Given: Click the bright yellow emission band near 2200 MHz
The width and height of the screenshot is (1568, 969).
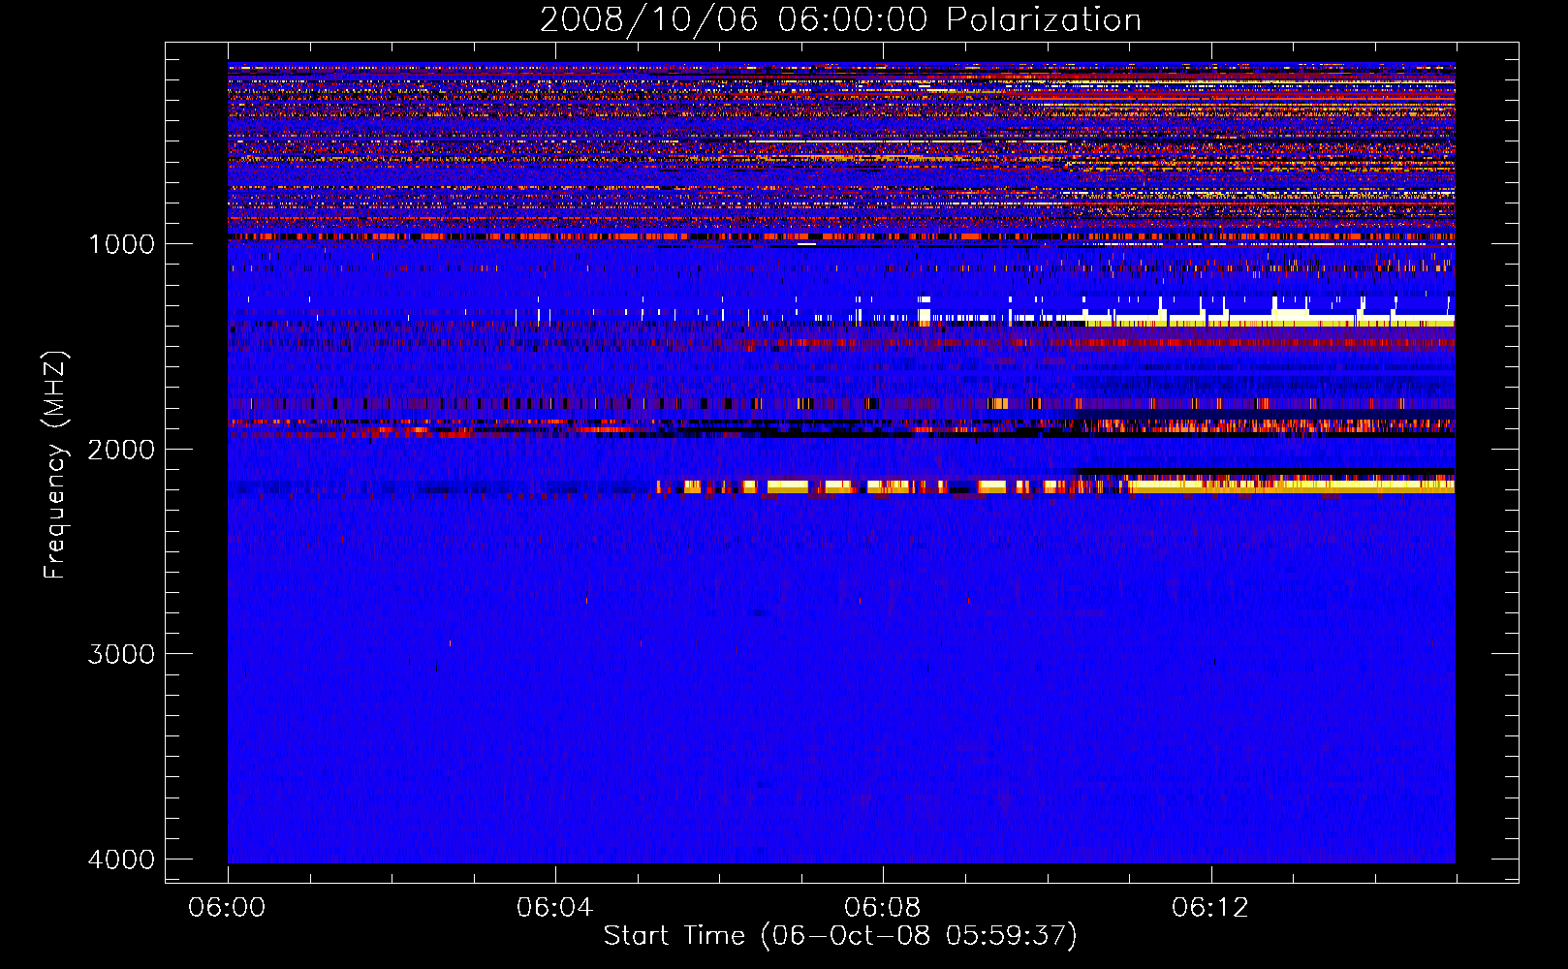Looking at the screenshot, I should click(1056, 485).
